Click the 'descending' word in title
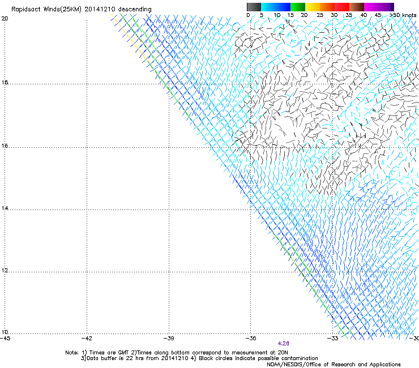 tap(135, 10)
